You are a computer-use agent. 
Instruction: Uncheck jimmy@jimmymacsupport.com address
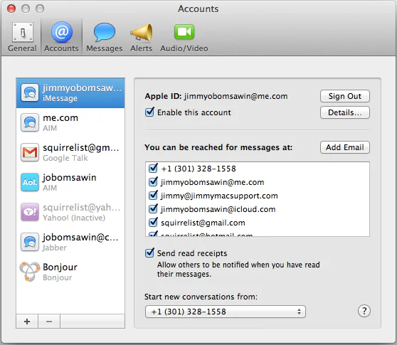(x=153, y=196)
